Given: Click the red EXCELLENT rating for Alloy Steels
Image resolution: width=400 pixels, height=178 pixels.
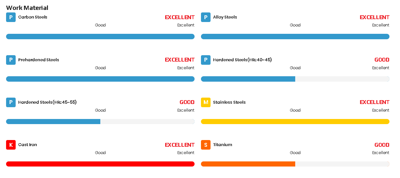Looking at the screenshot, I should [x=374, y=17].
